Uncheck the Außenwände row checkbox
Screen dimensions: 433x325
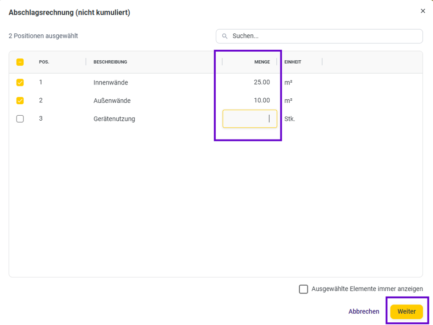(20, 101)
